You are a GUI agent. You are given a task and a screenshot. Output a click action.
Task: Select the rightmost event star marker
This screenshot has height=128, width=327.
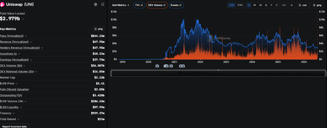point(183,66)
